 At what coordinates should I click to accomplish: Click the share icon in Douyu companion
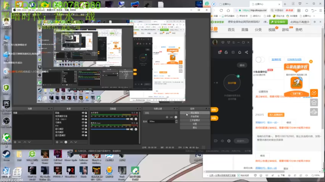coord(247,53)
